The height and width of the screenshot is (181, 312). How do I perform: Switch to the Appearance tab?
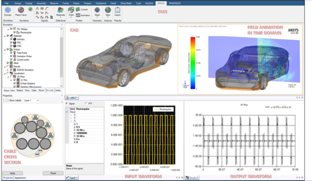click(x=20, y=178)
